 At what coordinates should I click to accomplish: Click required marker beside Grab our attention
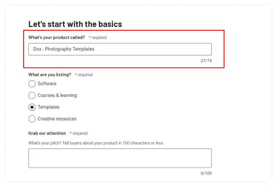(x=79, y=133)
